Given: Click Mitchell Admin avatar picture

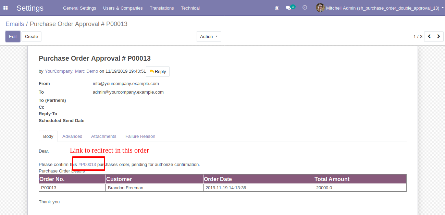Looking at the screenshot, I should pyautogui.click(x=320, y=8).
